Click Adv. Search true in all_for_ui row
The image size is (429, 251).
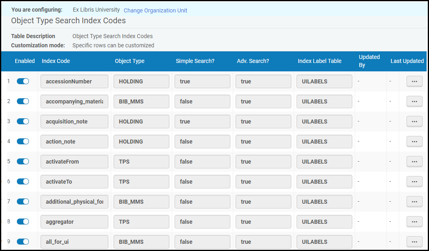point(264,242)
